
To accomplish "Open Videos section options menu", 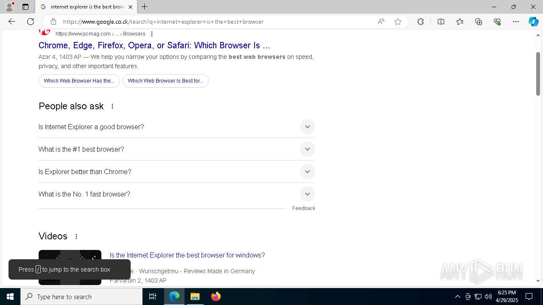I will click(76, 236).
